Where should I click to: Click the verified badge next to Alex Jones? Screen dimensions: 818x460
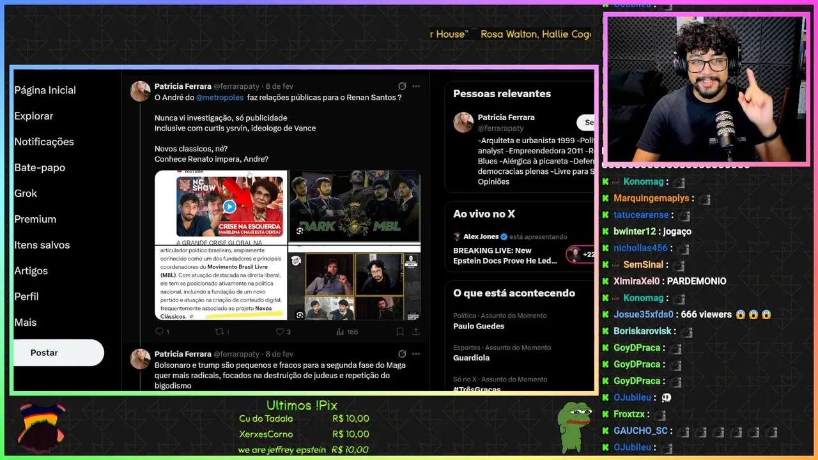coord(504,236)
